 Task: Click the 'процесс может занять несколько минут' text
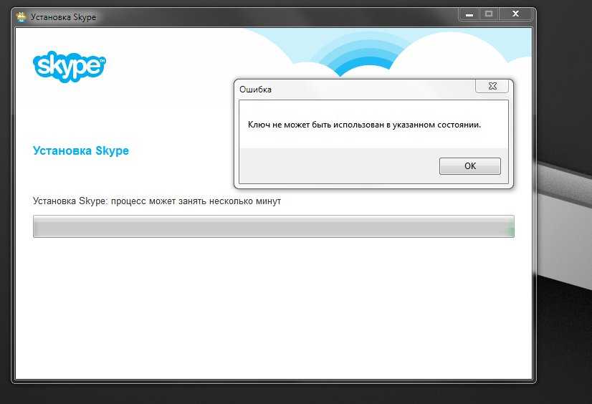point(196,201)
